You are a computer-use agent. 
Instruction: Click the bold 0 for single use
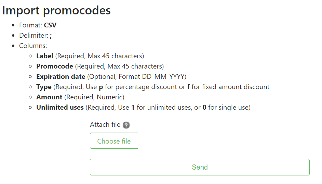tap(204, 108)
